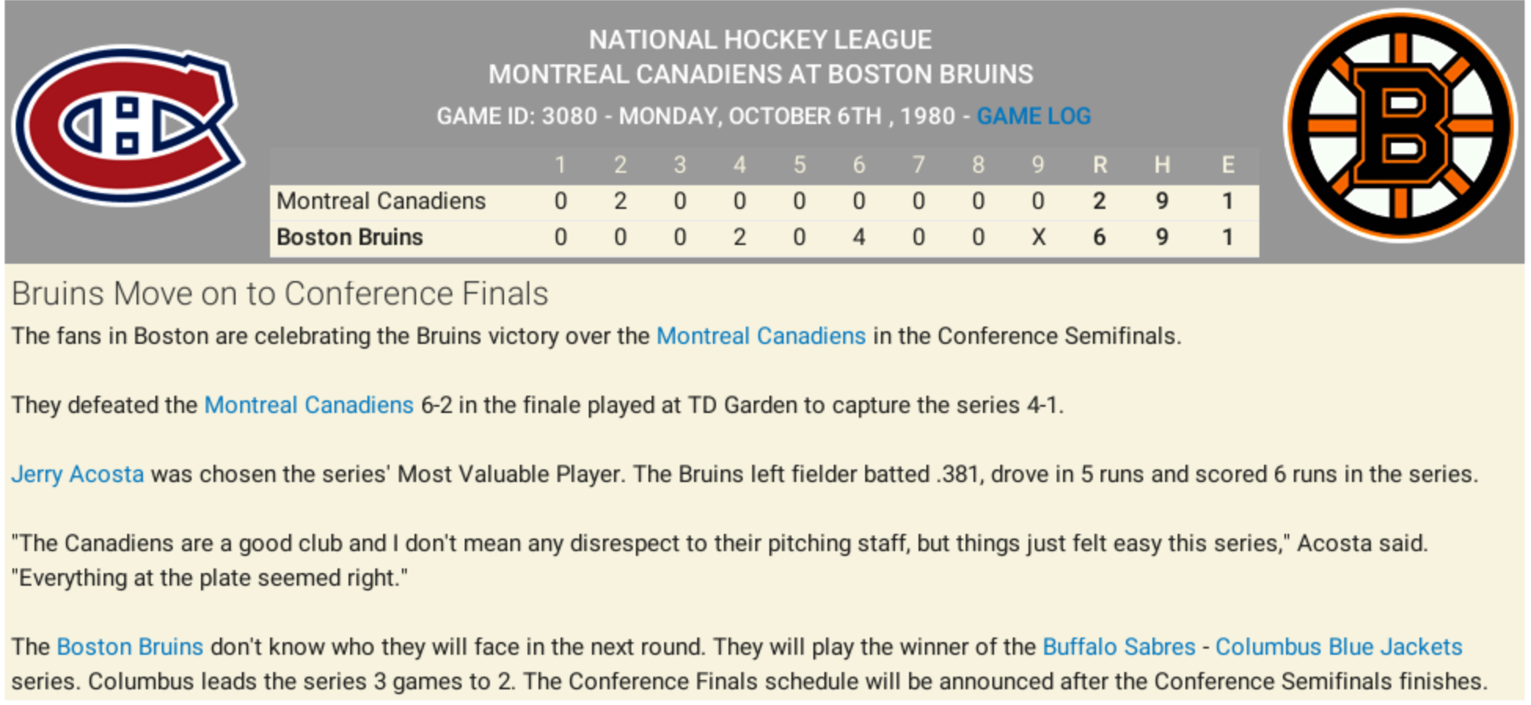
Task: Open the GAME LOG link
Action: 1033,116
